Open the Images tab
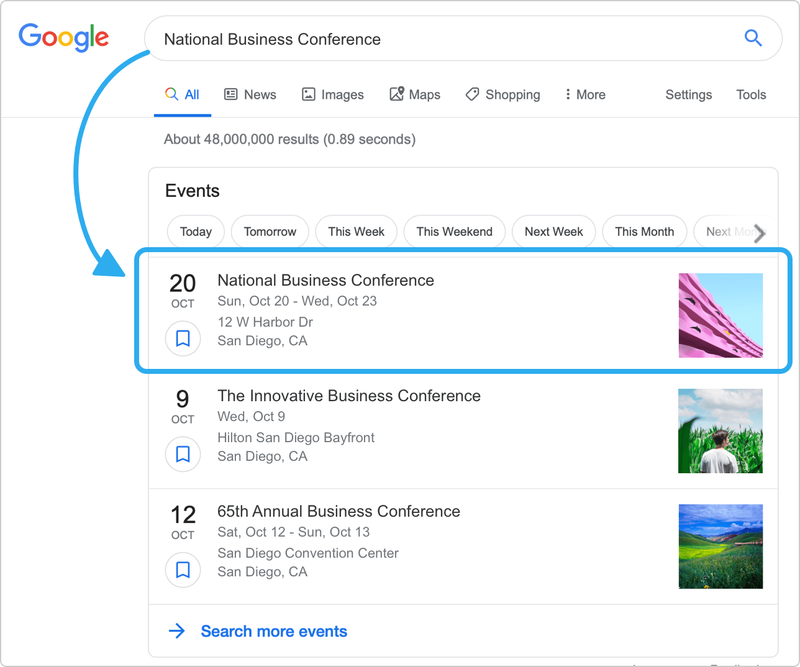800x667 pixels. click(x=332, y=94)
